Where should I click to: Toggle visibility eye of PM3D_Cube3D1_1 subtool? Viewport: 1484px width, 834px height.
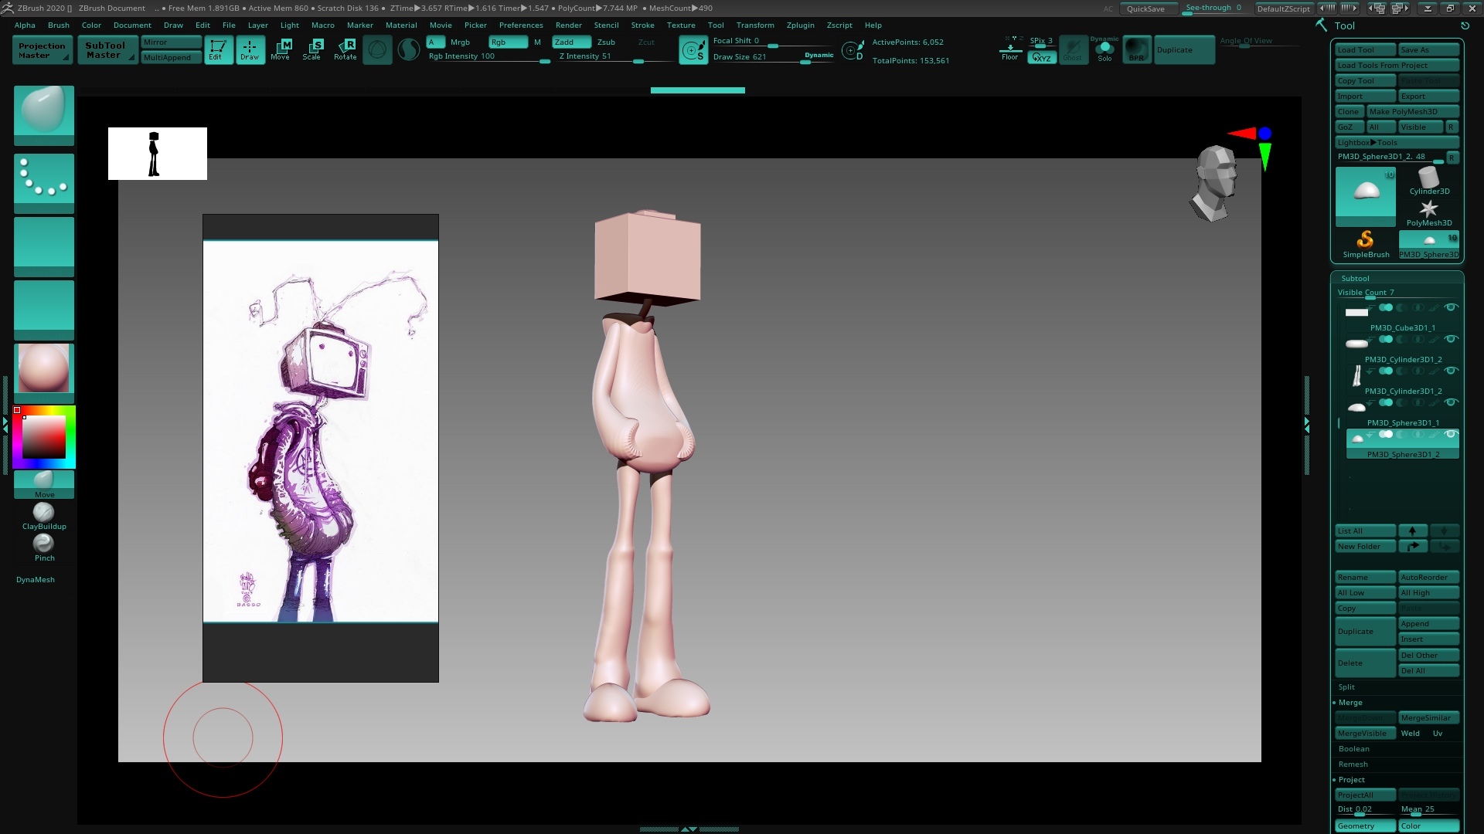pos(1451,308)
